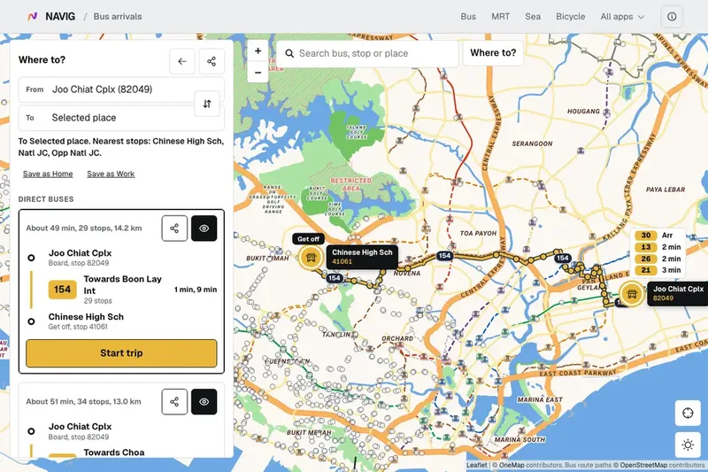Viewport: 708px width, 472px height.
Task: Click the Start trip button
Action: [121, 353]
